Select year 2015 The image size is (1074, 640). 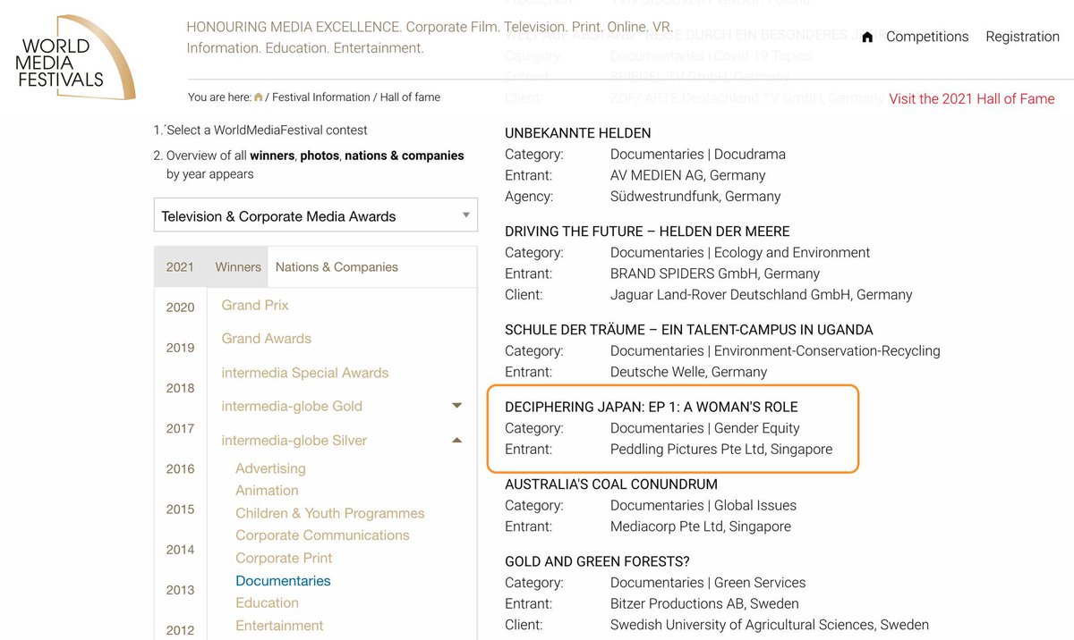(x=180, y=509)
